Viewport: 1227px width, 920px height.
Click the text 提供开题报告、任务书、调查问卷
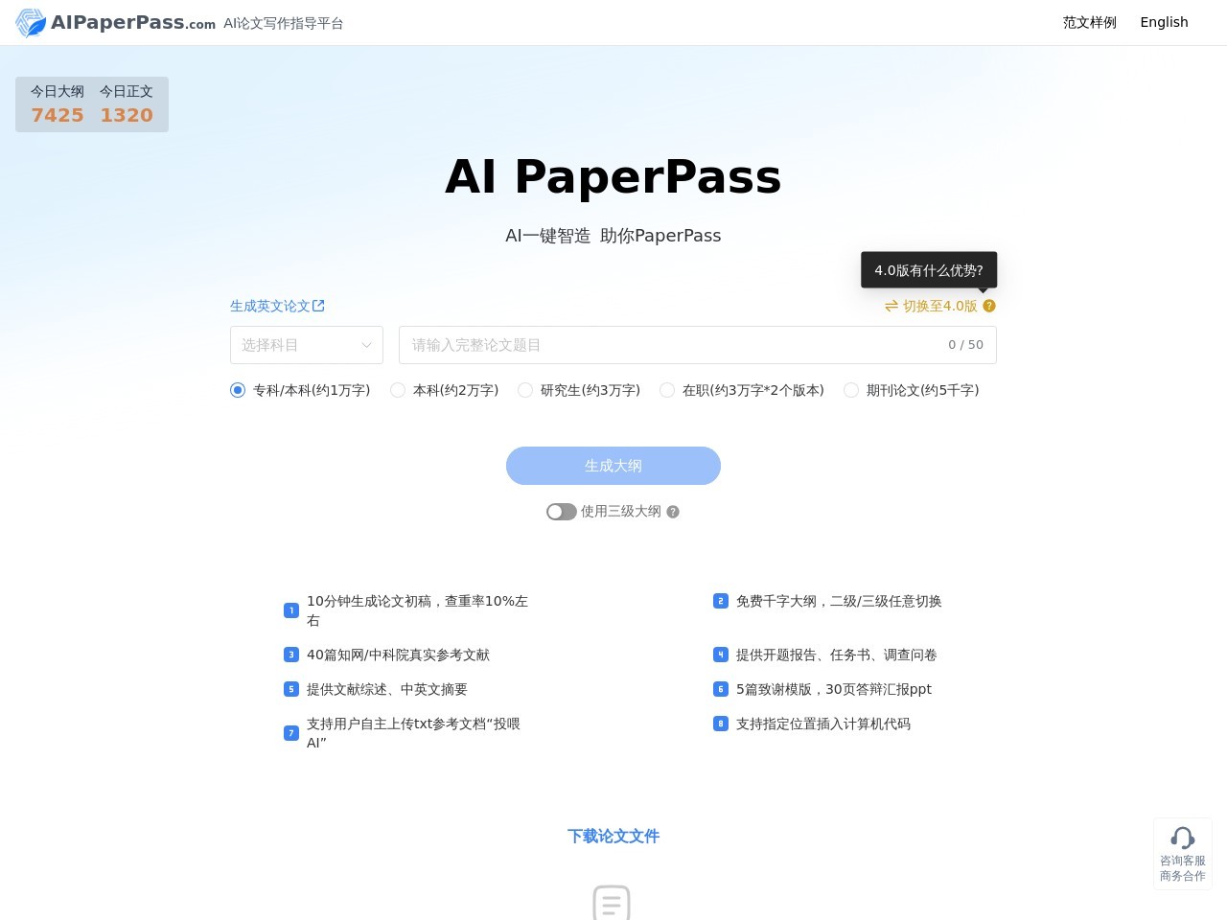coord(837,655)
